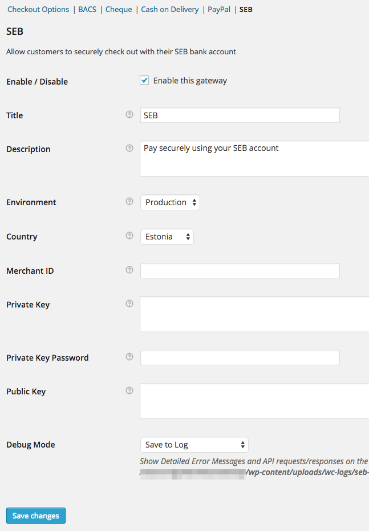Open the Cash on Delivery settings

(x=169, y=9)
